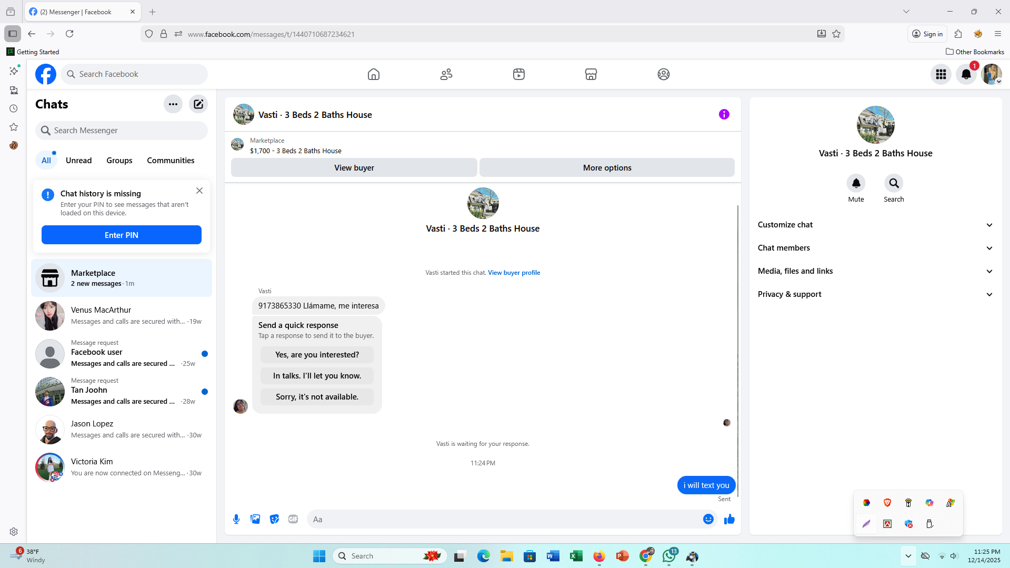Show hidden system tray icons chevron
Image resolution: width=1010 pixels, height=568 pixels.
[x=908, y=556]
